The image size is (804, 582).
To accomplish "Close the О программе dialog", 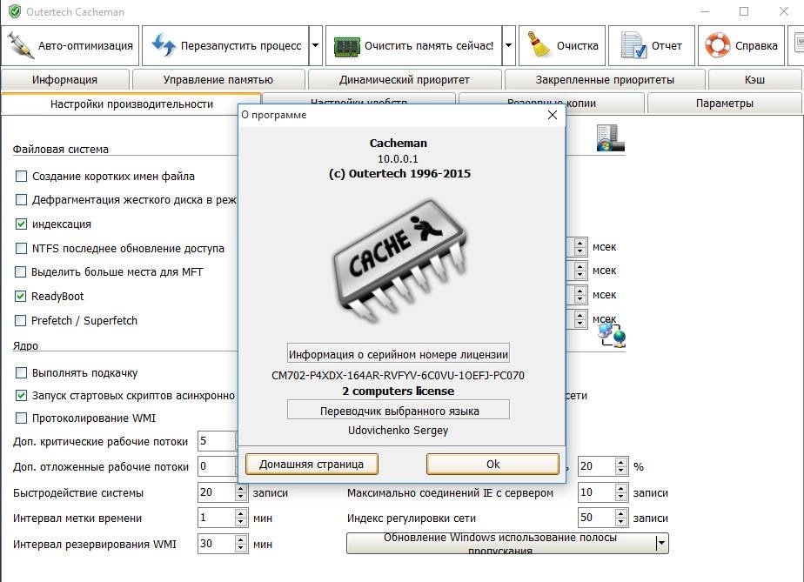I will (x=553, y=115).
